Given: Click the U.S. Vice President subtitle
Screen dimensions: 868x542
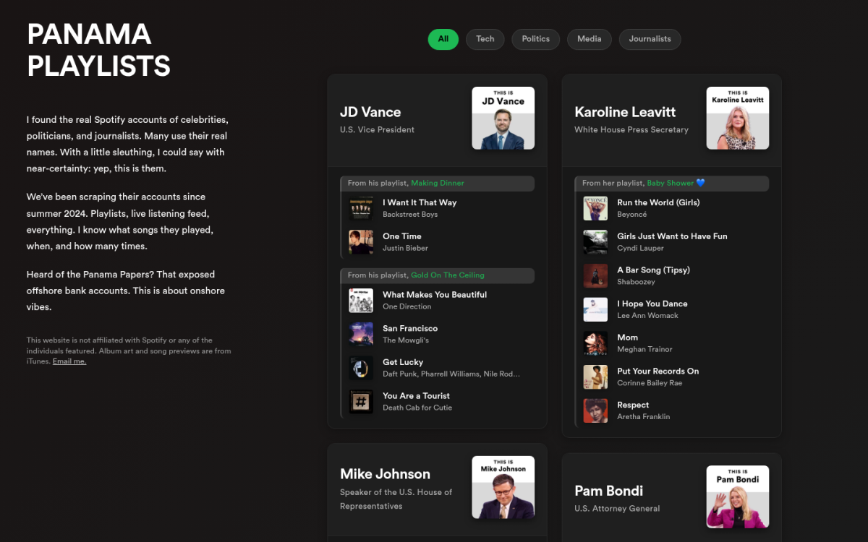Looking at the screenshot, I should point(377,130).
